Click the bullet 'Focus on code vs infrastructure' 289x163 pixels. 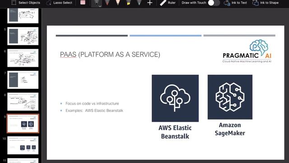click(x=92, y=104)
